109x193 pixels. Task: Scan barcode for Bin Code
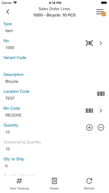tap(89, 111)
